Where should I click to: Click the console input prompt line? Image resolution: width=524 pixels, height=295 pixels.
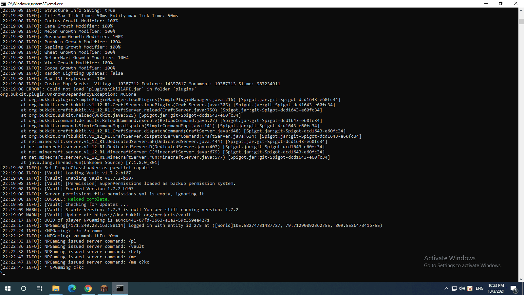[x=3, y=273]
